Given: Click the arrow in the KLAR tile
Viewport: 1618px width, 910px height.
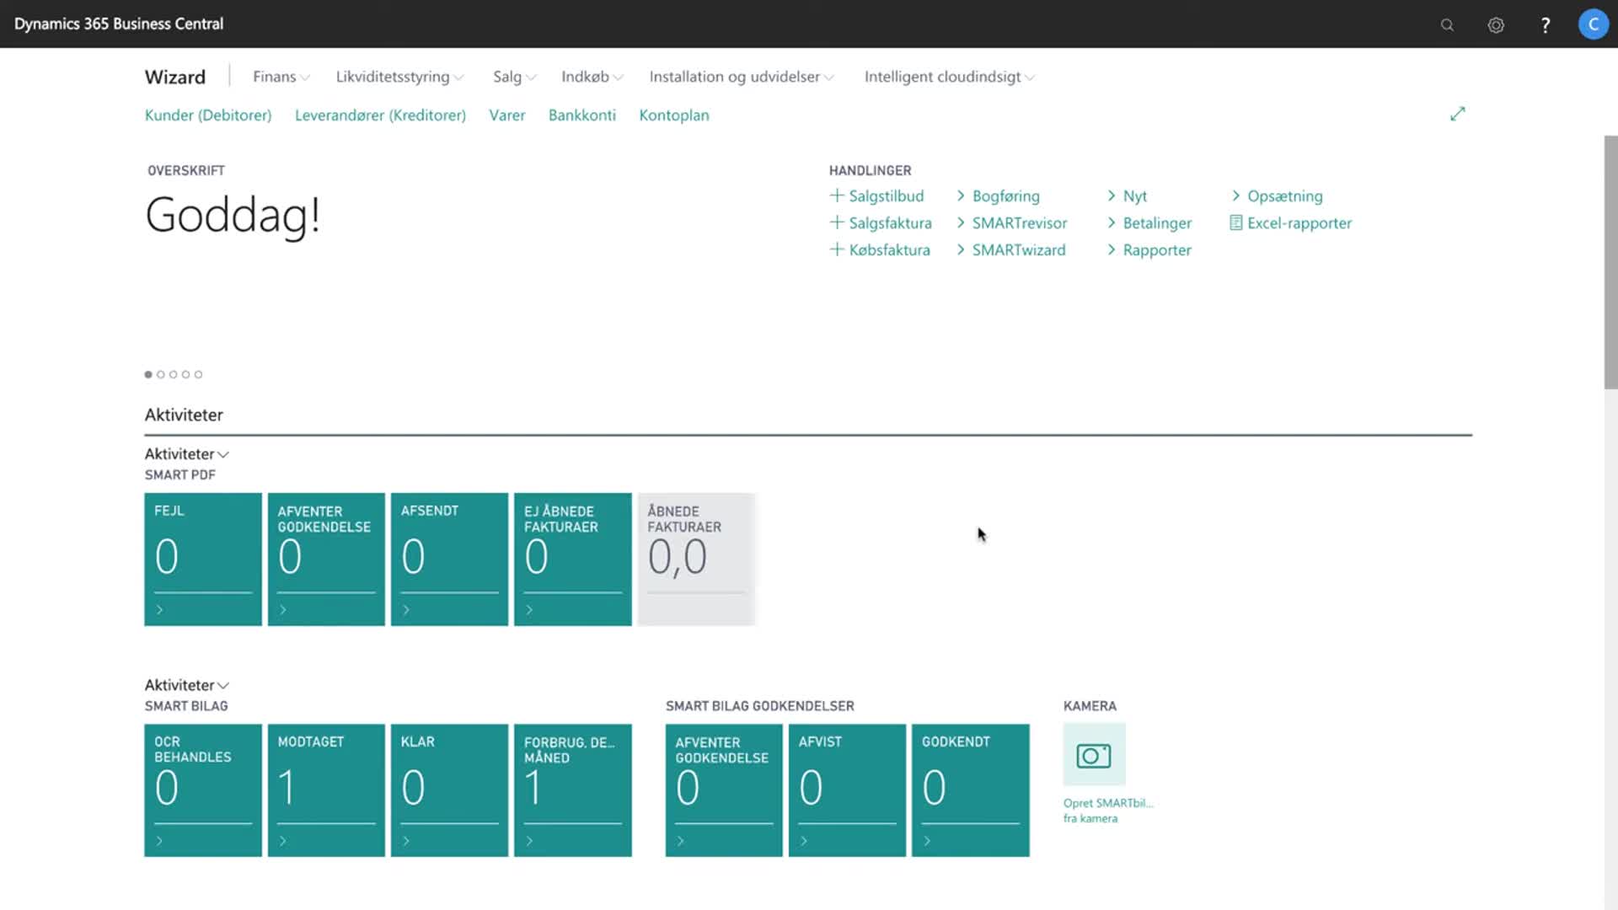Looking at the screenshot, I should (x=406, y=840).
